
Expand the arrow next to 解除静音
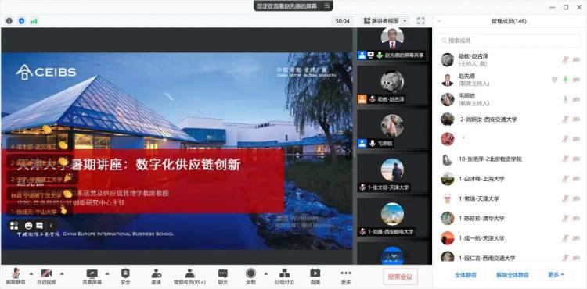[x=31, y=273]
